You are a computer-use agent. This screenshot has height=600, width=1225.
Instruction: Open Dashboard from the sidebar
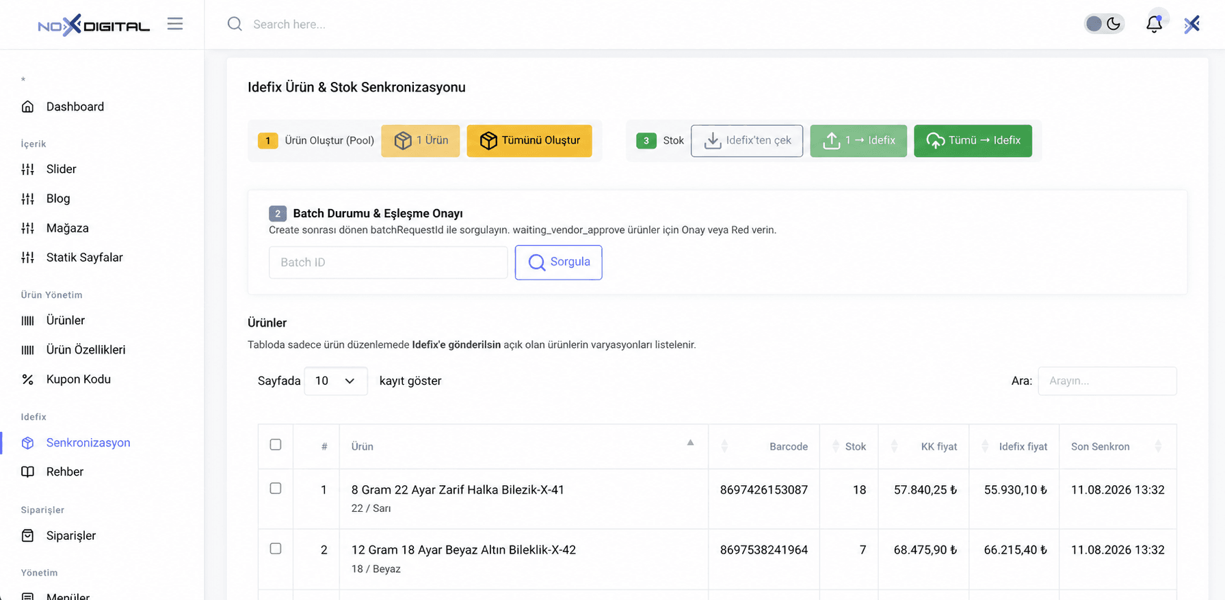point(75,107)
